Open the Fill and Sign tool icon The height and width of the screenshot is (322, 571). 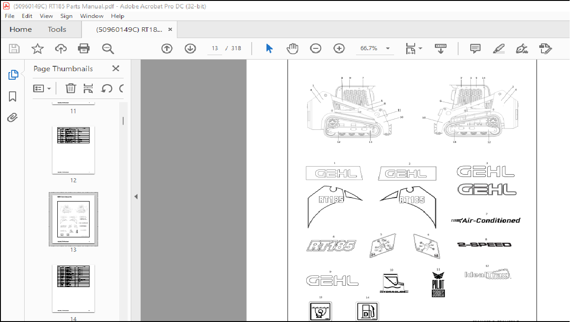tap(522, 48)
